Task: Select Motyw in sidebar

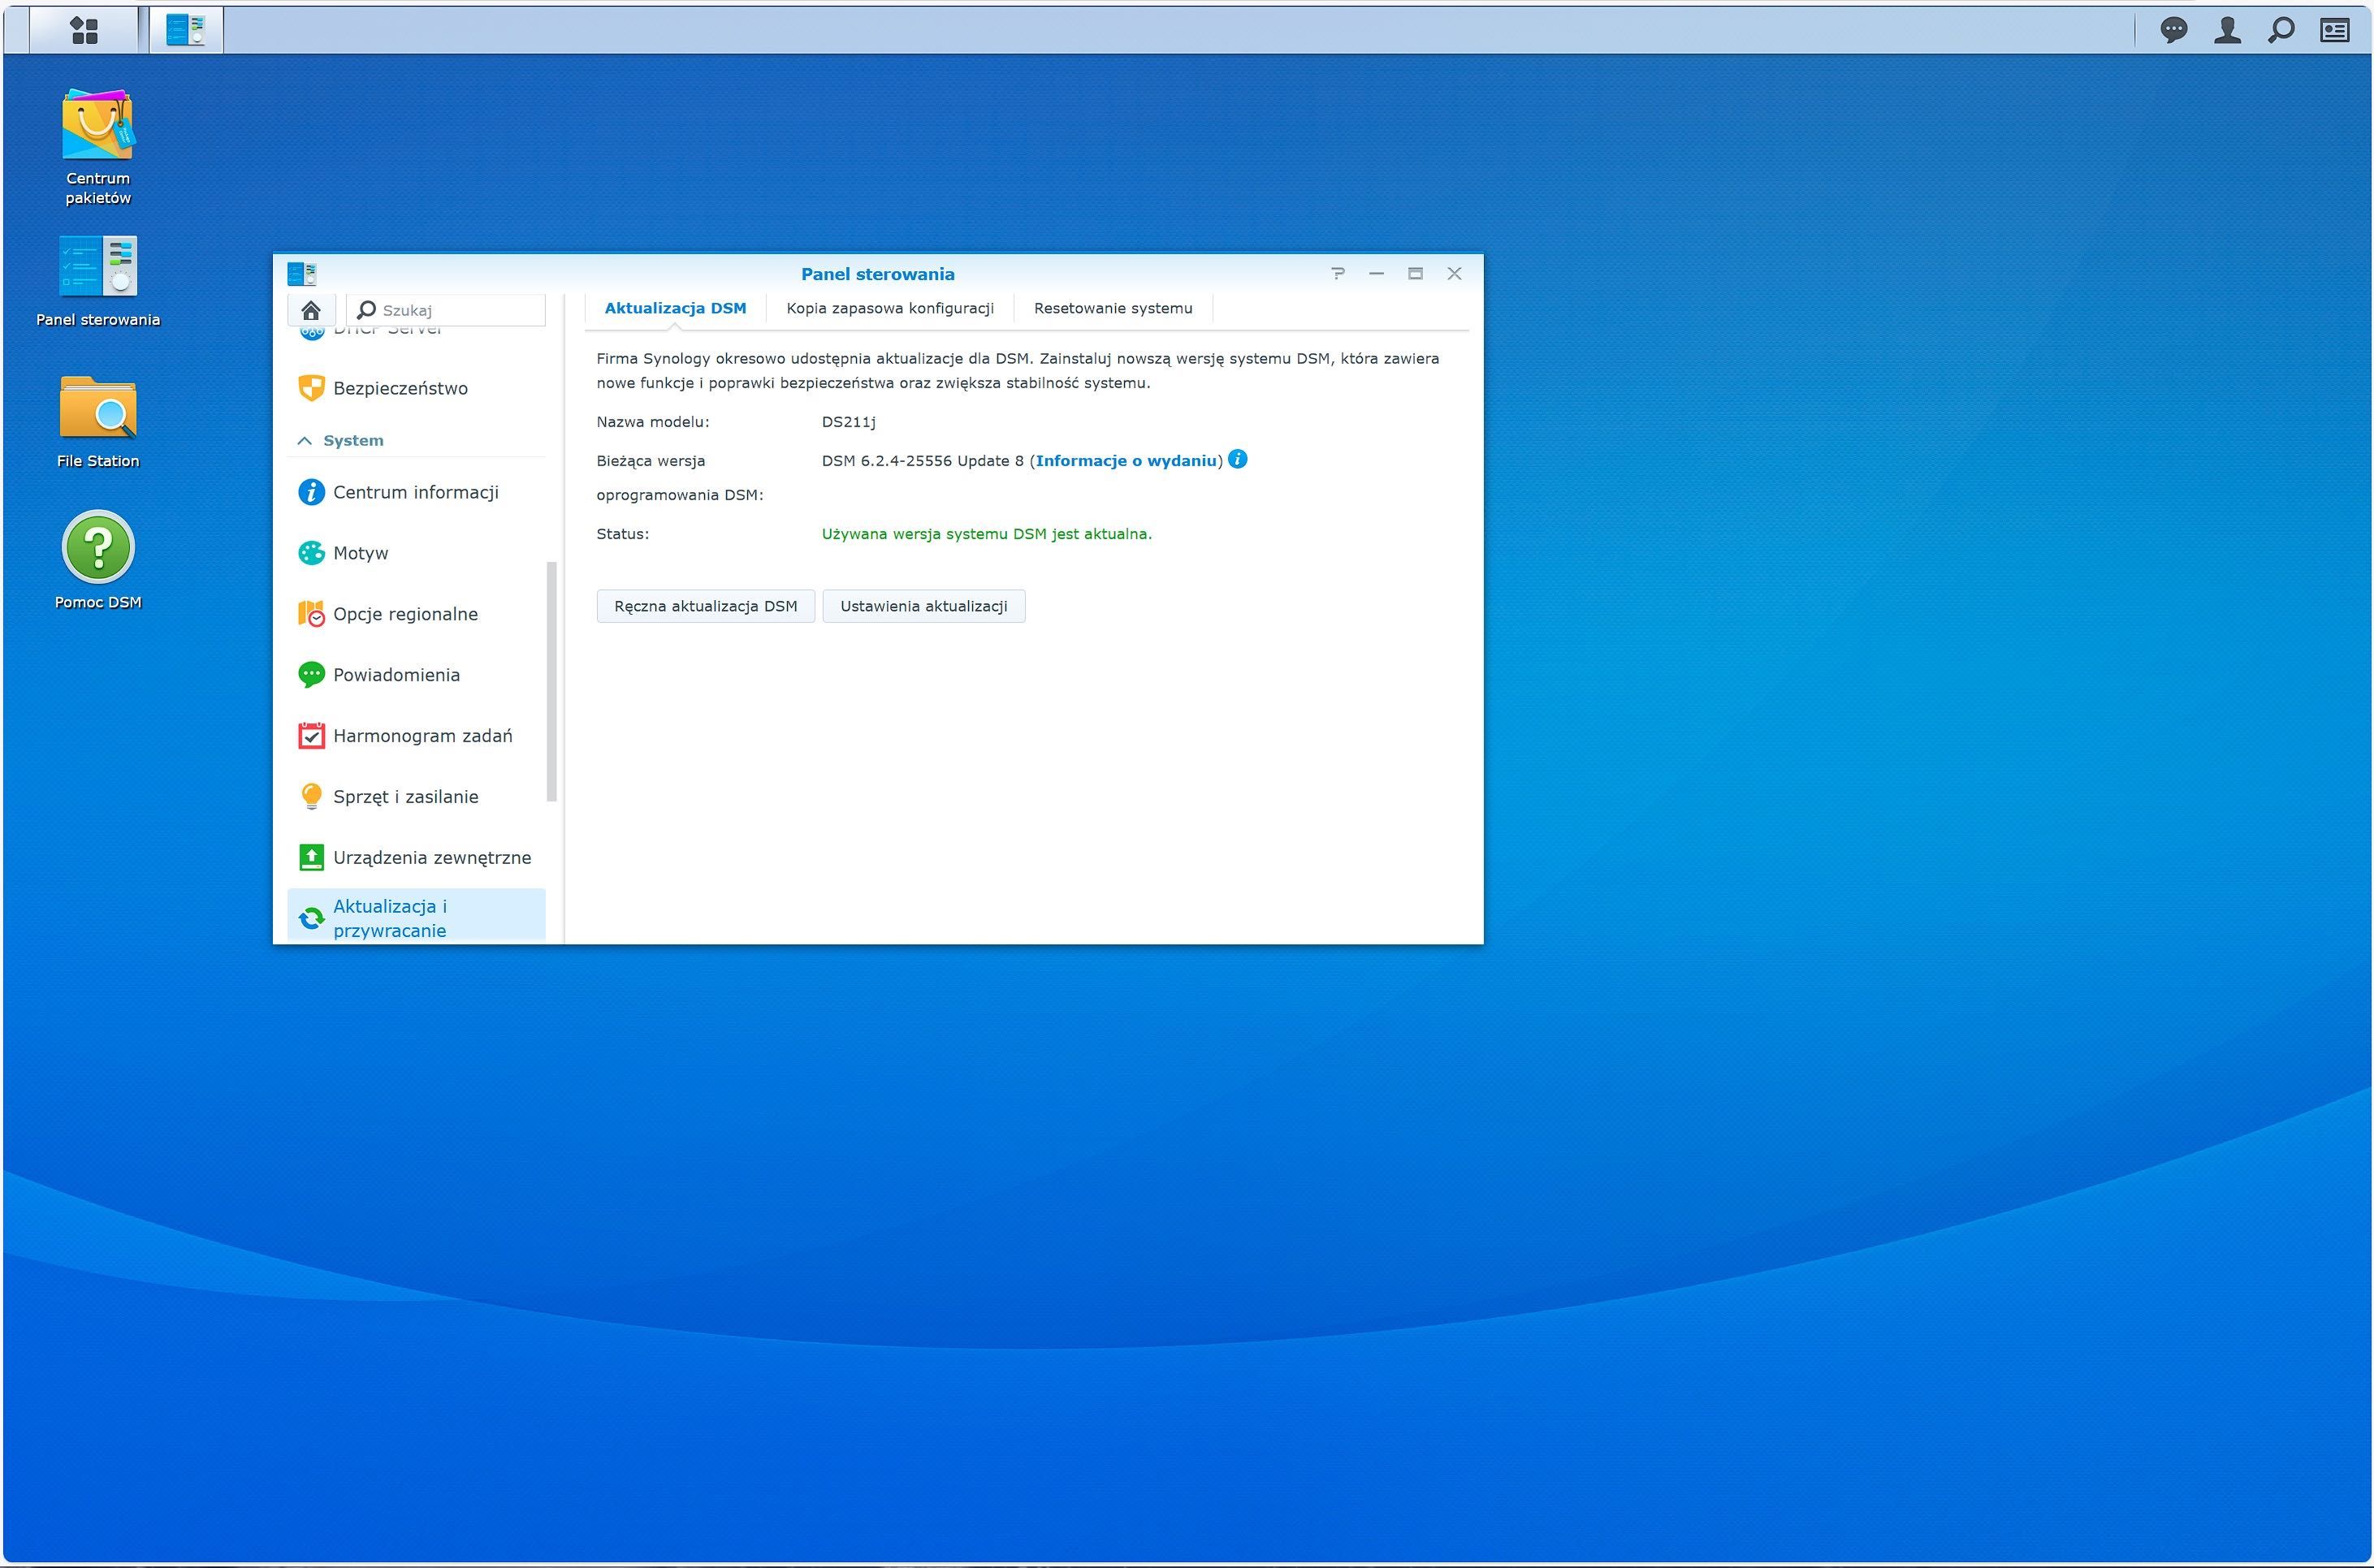Action: tap(416, 553)
